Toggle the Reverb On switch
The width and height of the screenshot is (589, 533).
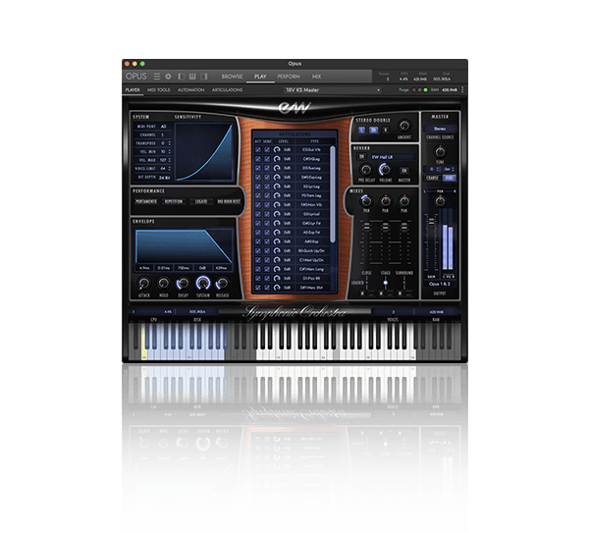361,156
